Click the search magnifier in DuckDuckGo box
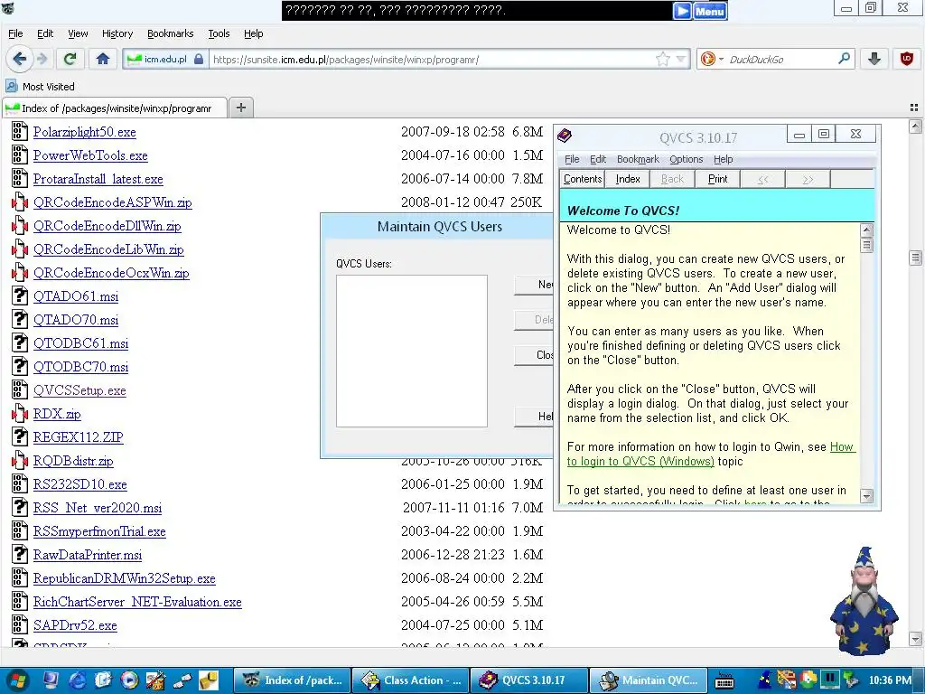925x694 pixels. tap(844, 59)
